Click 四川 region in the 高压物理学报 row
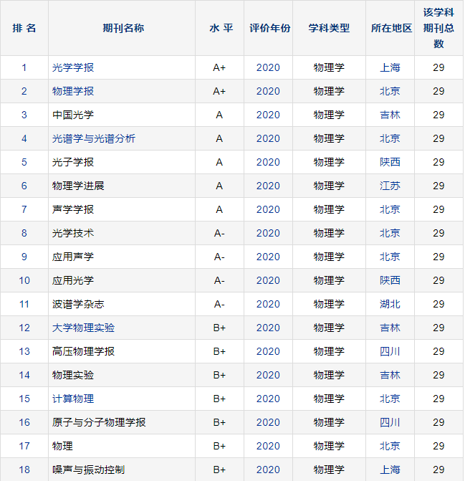This screenshot has height=481, width=465. [390, 351]
